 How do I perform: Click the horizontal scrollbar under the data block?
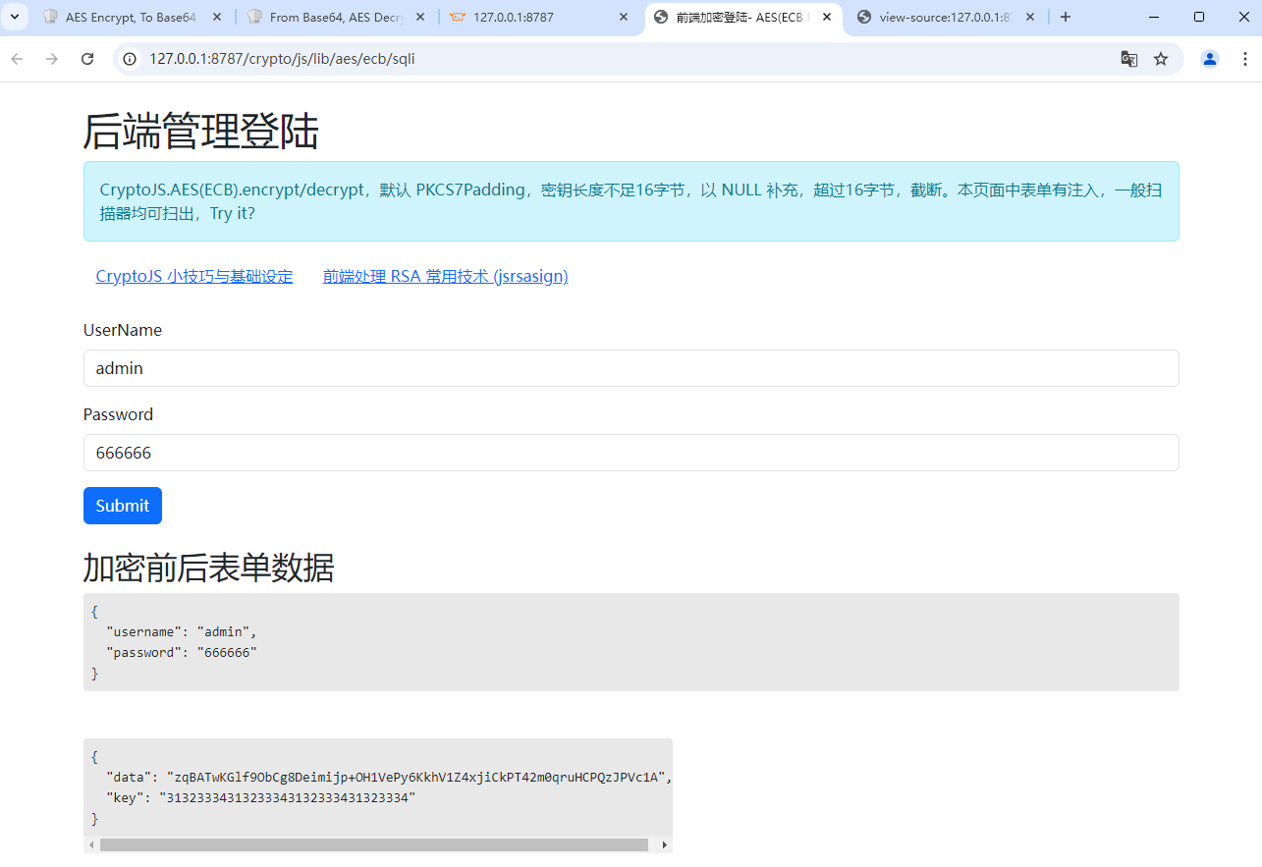click(x=373, y=843)
